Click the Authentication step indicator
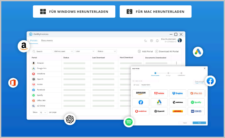This screenshot has width=225, height=138. 181,74
